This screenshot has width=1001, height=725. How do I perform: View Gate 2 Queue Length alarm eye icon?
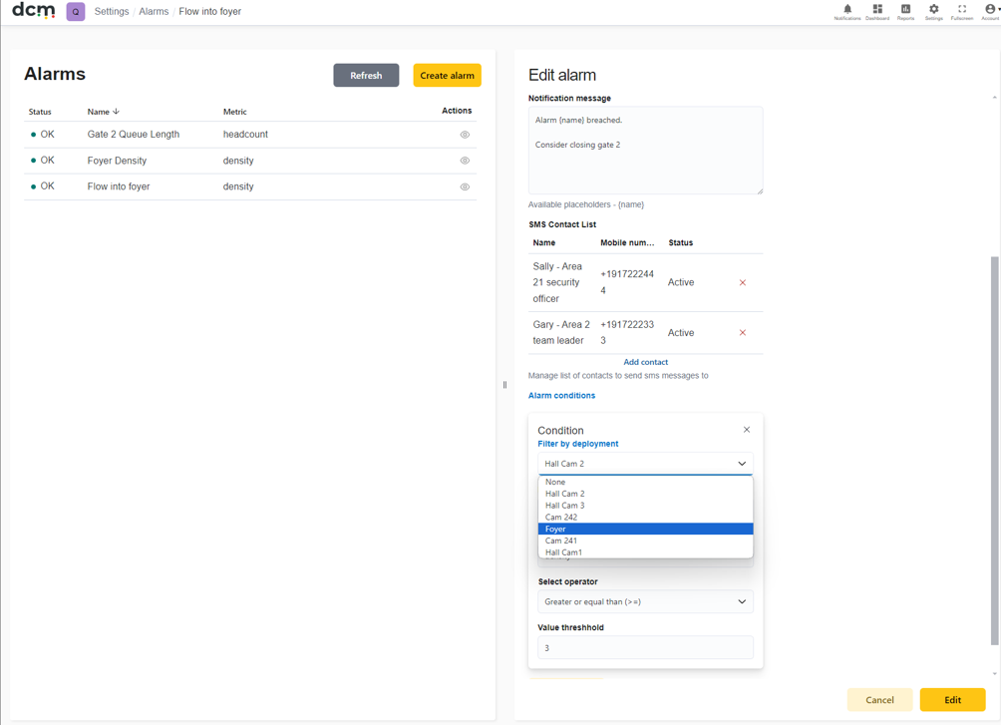(465, 135)
